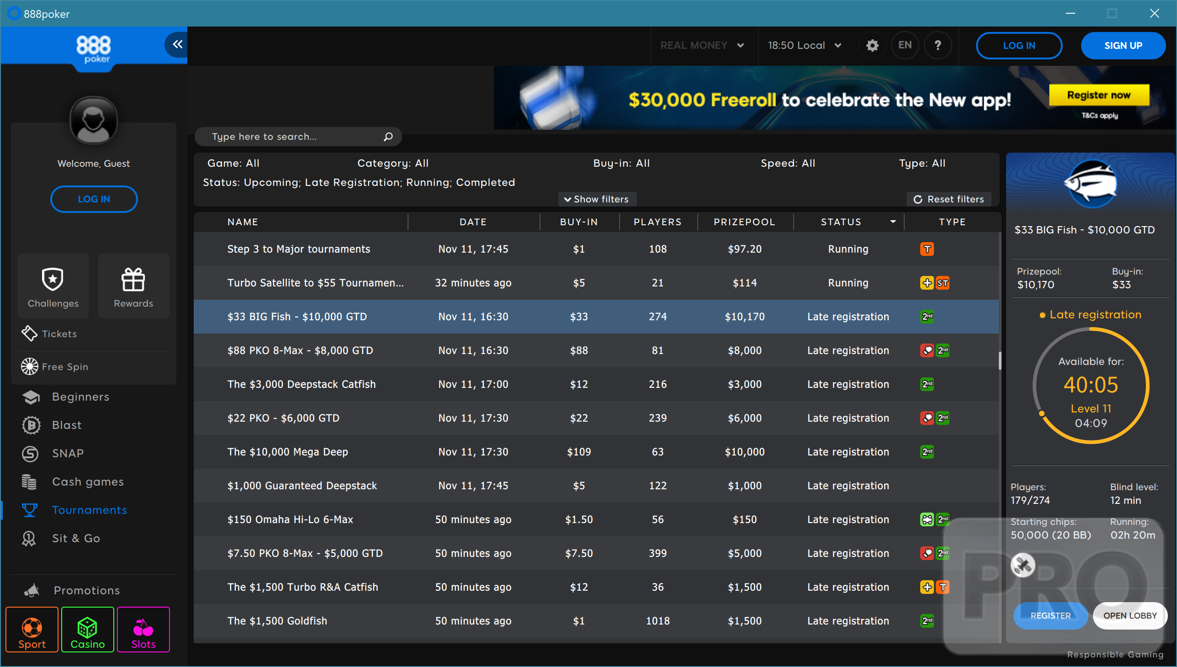Image resolution: width=1177 pixels, height=667 pixels.
Task: Click the BIG Fish tournament logo
Action: point(1091,184)
